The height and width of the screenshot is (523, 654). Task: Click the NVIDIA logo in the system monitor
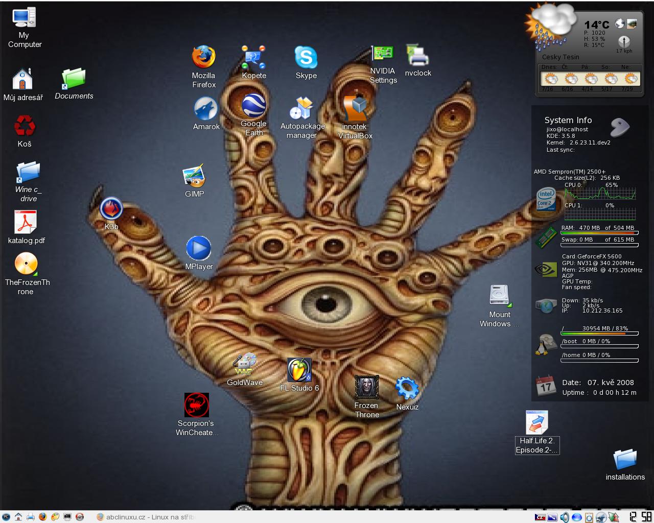[x=546, y=269]
